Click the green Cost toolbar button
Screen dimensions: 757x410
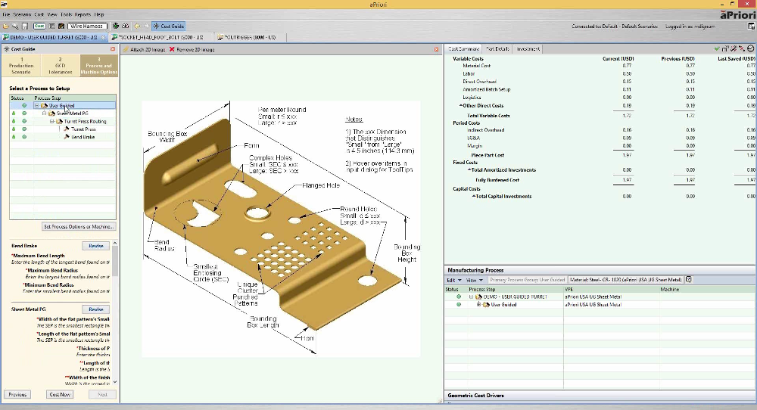39,26
